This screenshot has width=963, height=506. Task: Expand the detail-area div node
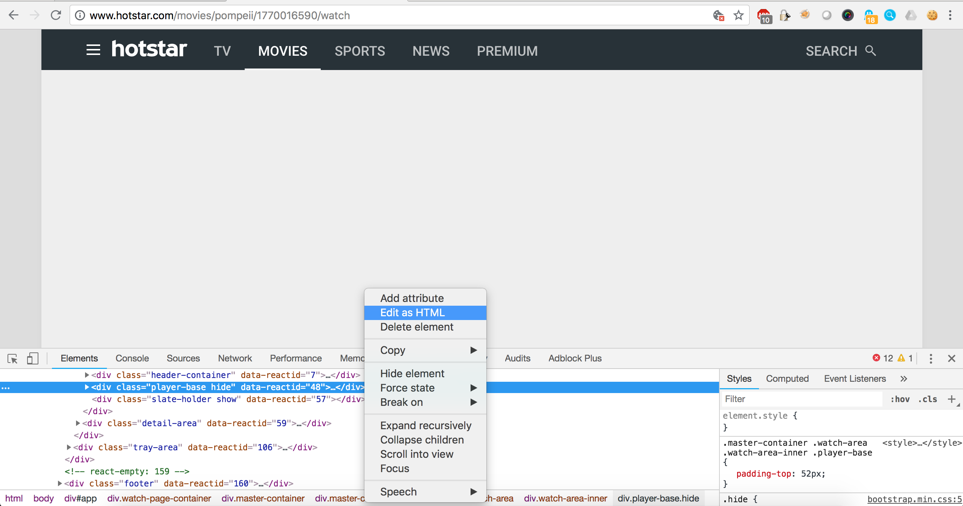[x=78, y=423]
